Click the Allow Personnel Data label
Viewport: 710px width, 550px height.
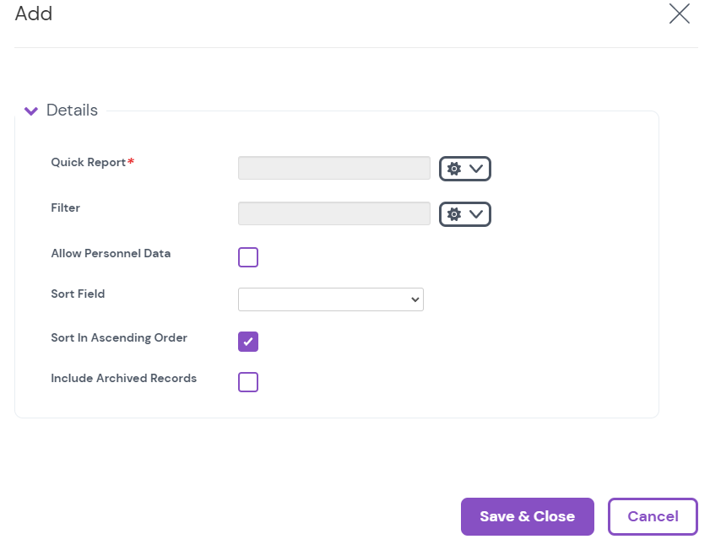click(111, 253)
